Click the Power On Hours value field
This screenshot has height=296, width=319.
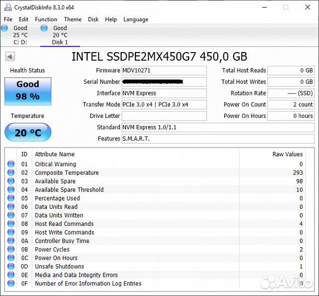[x=291, y=116]
